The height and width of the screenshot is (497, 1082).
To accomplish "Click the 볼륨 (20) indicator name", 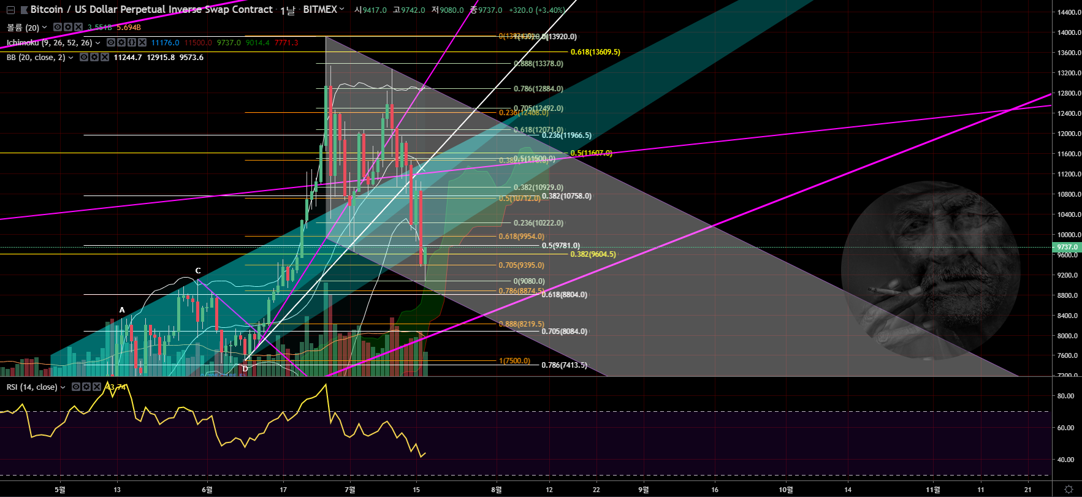I will pos(23,28).
